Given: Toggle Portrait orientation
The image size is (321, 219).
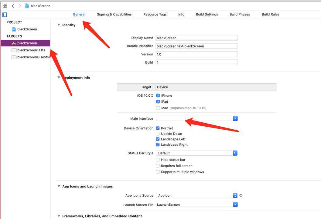Looking at the screenshot, I should coord(158,128).
